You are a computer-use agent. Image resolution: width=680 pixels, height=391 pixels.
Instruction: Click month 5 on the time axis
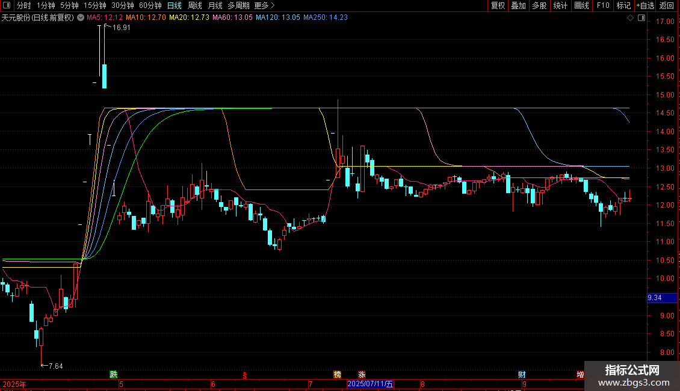pos(121,384)
